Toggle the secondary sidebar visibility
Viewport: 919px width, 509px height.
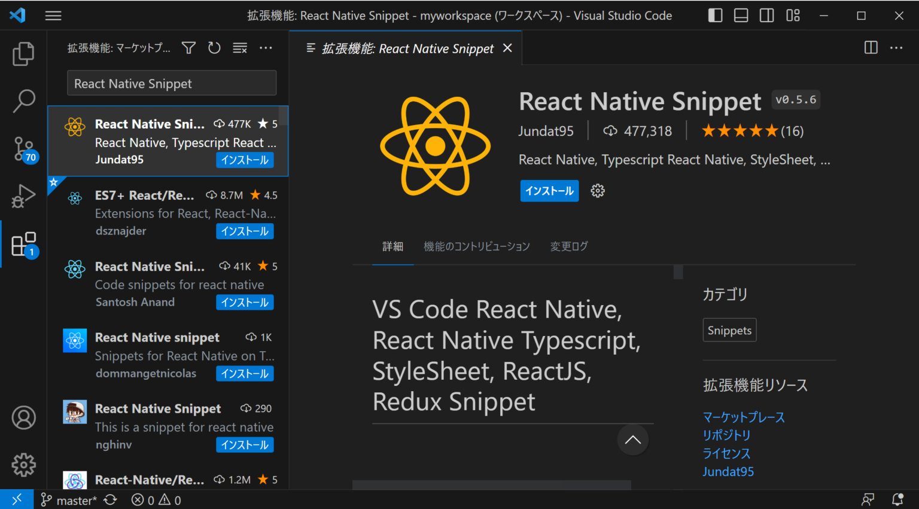[x=766, y=15]
